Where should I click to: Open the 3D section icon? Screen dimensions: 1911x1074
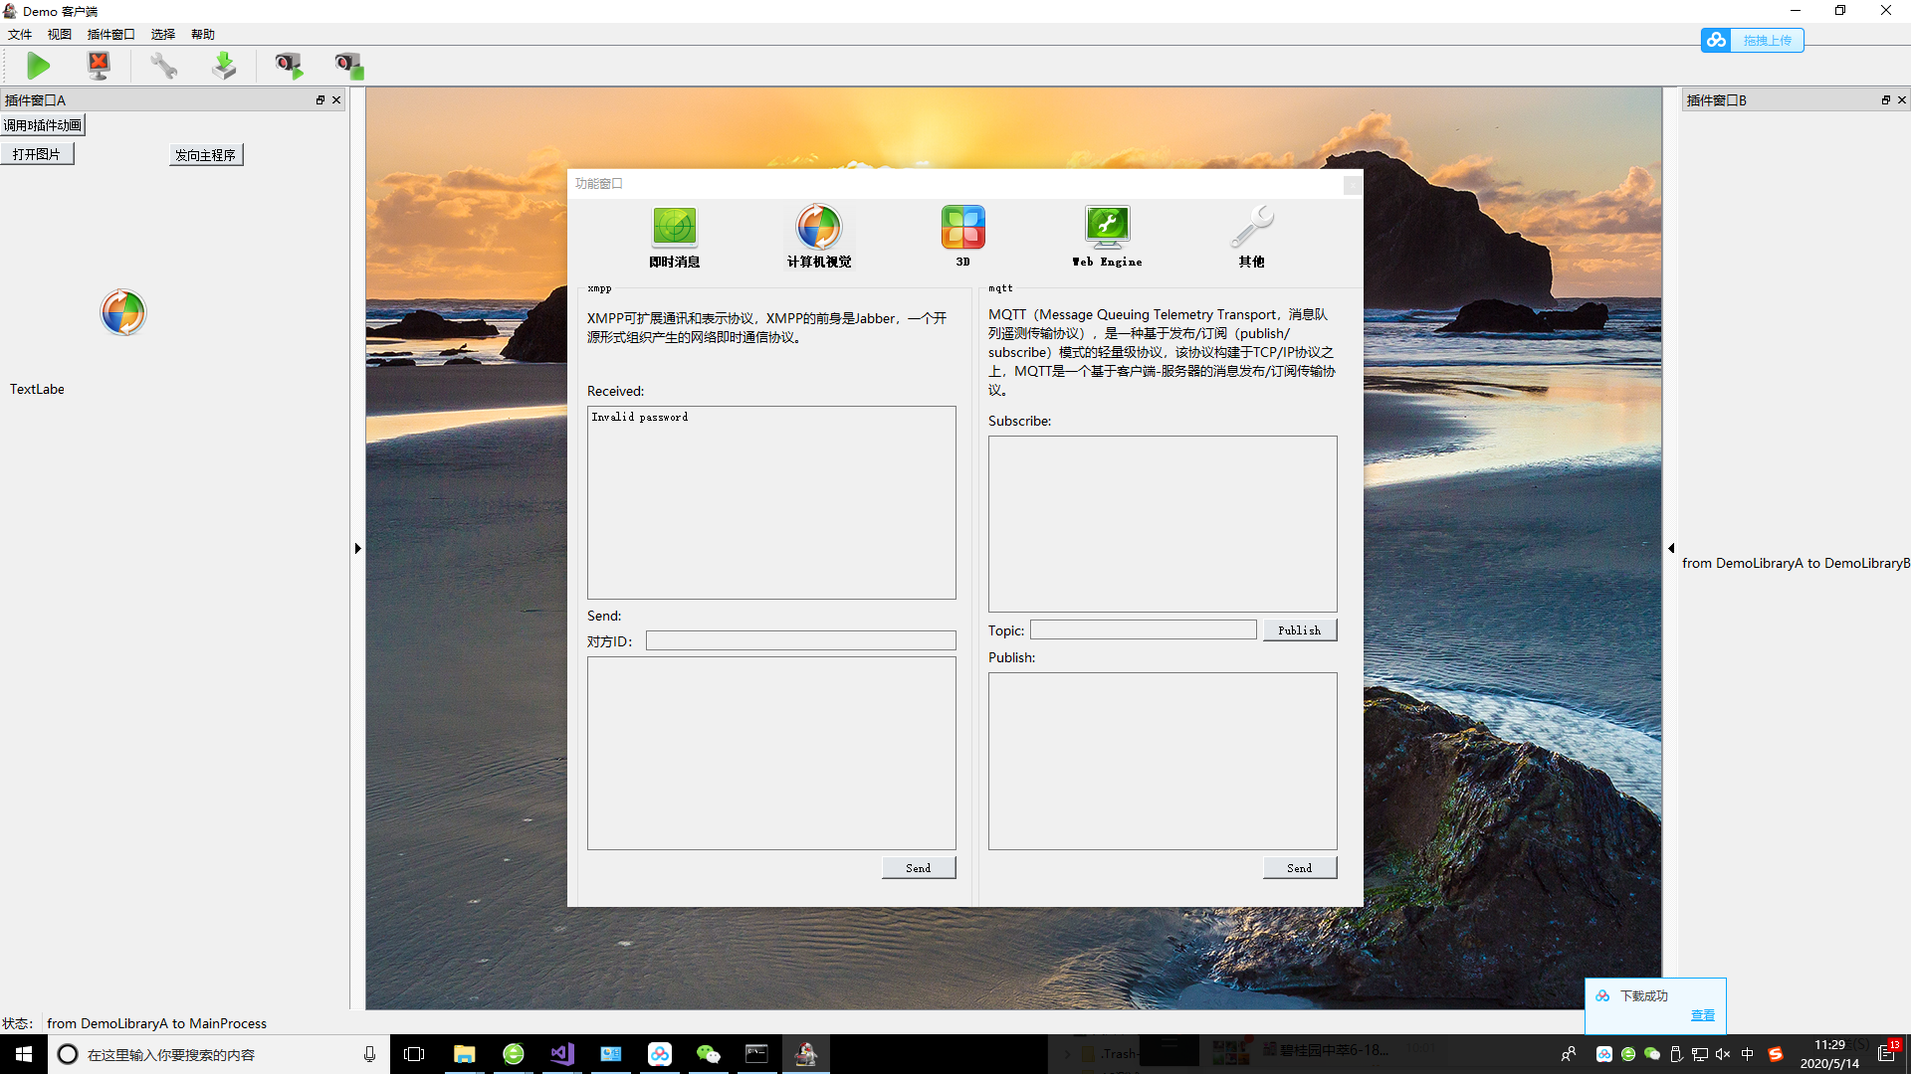pos(962,227)
